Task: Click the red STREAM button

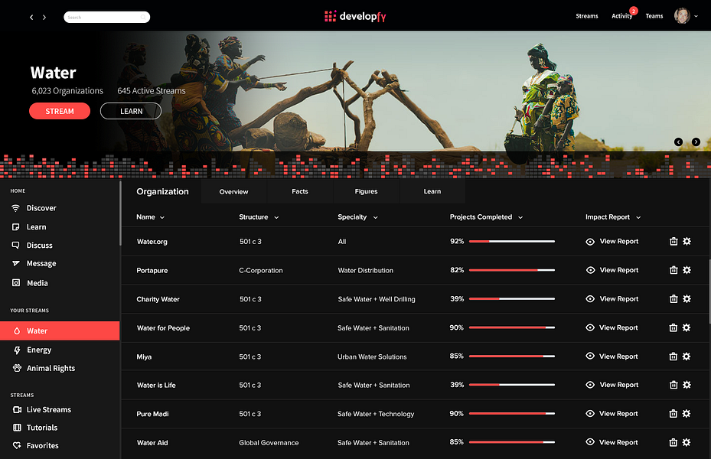Action: 60,111
